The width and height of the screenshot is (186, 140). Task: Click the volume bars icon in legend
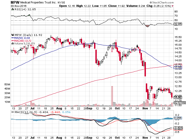coord(12,44)
